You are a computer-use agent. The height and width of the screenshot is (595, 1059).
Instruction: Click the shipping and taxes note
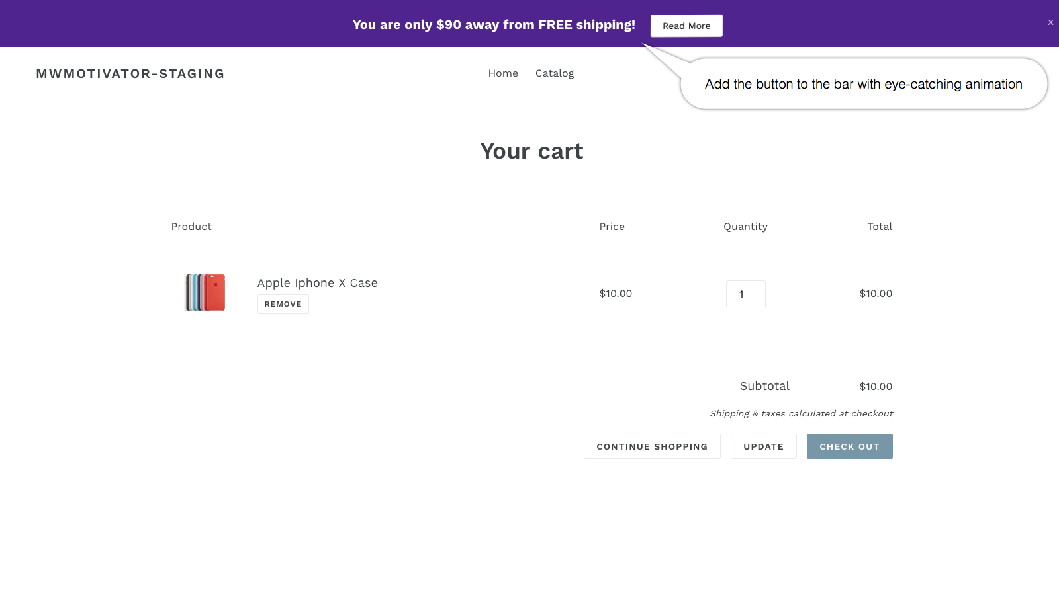(x=801, y=413)
